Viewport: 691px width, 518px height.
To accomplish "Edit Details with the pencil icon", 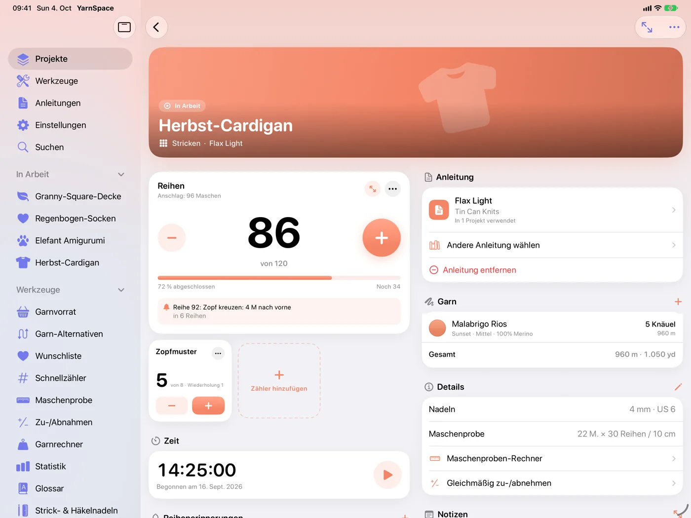I will point(678,387).
